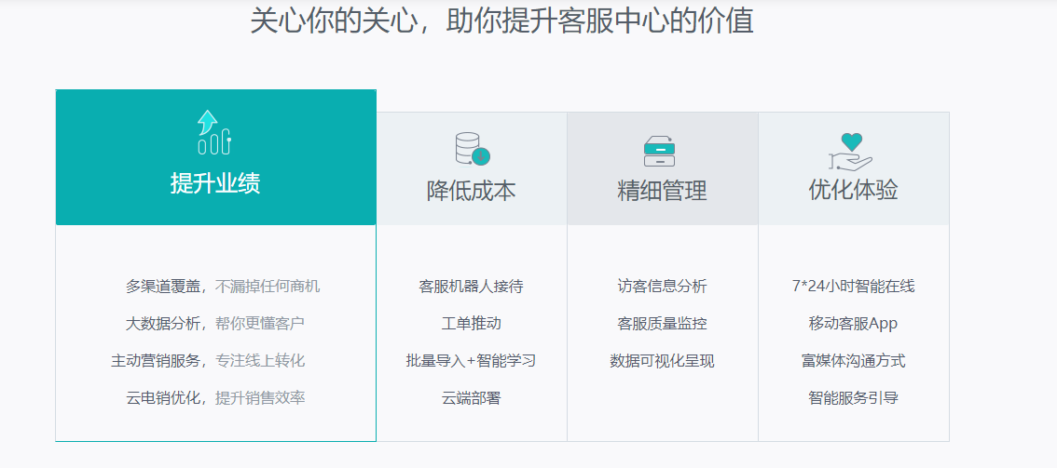Click the item 批量导入+智能学习
Viewport: 1057px width, 468px height.
point(472,360)
